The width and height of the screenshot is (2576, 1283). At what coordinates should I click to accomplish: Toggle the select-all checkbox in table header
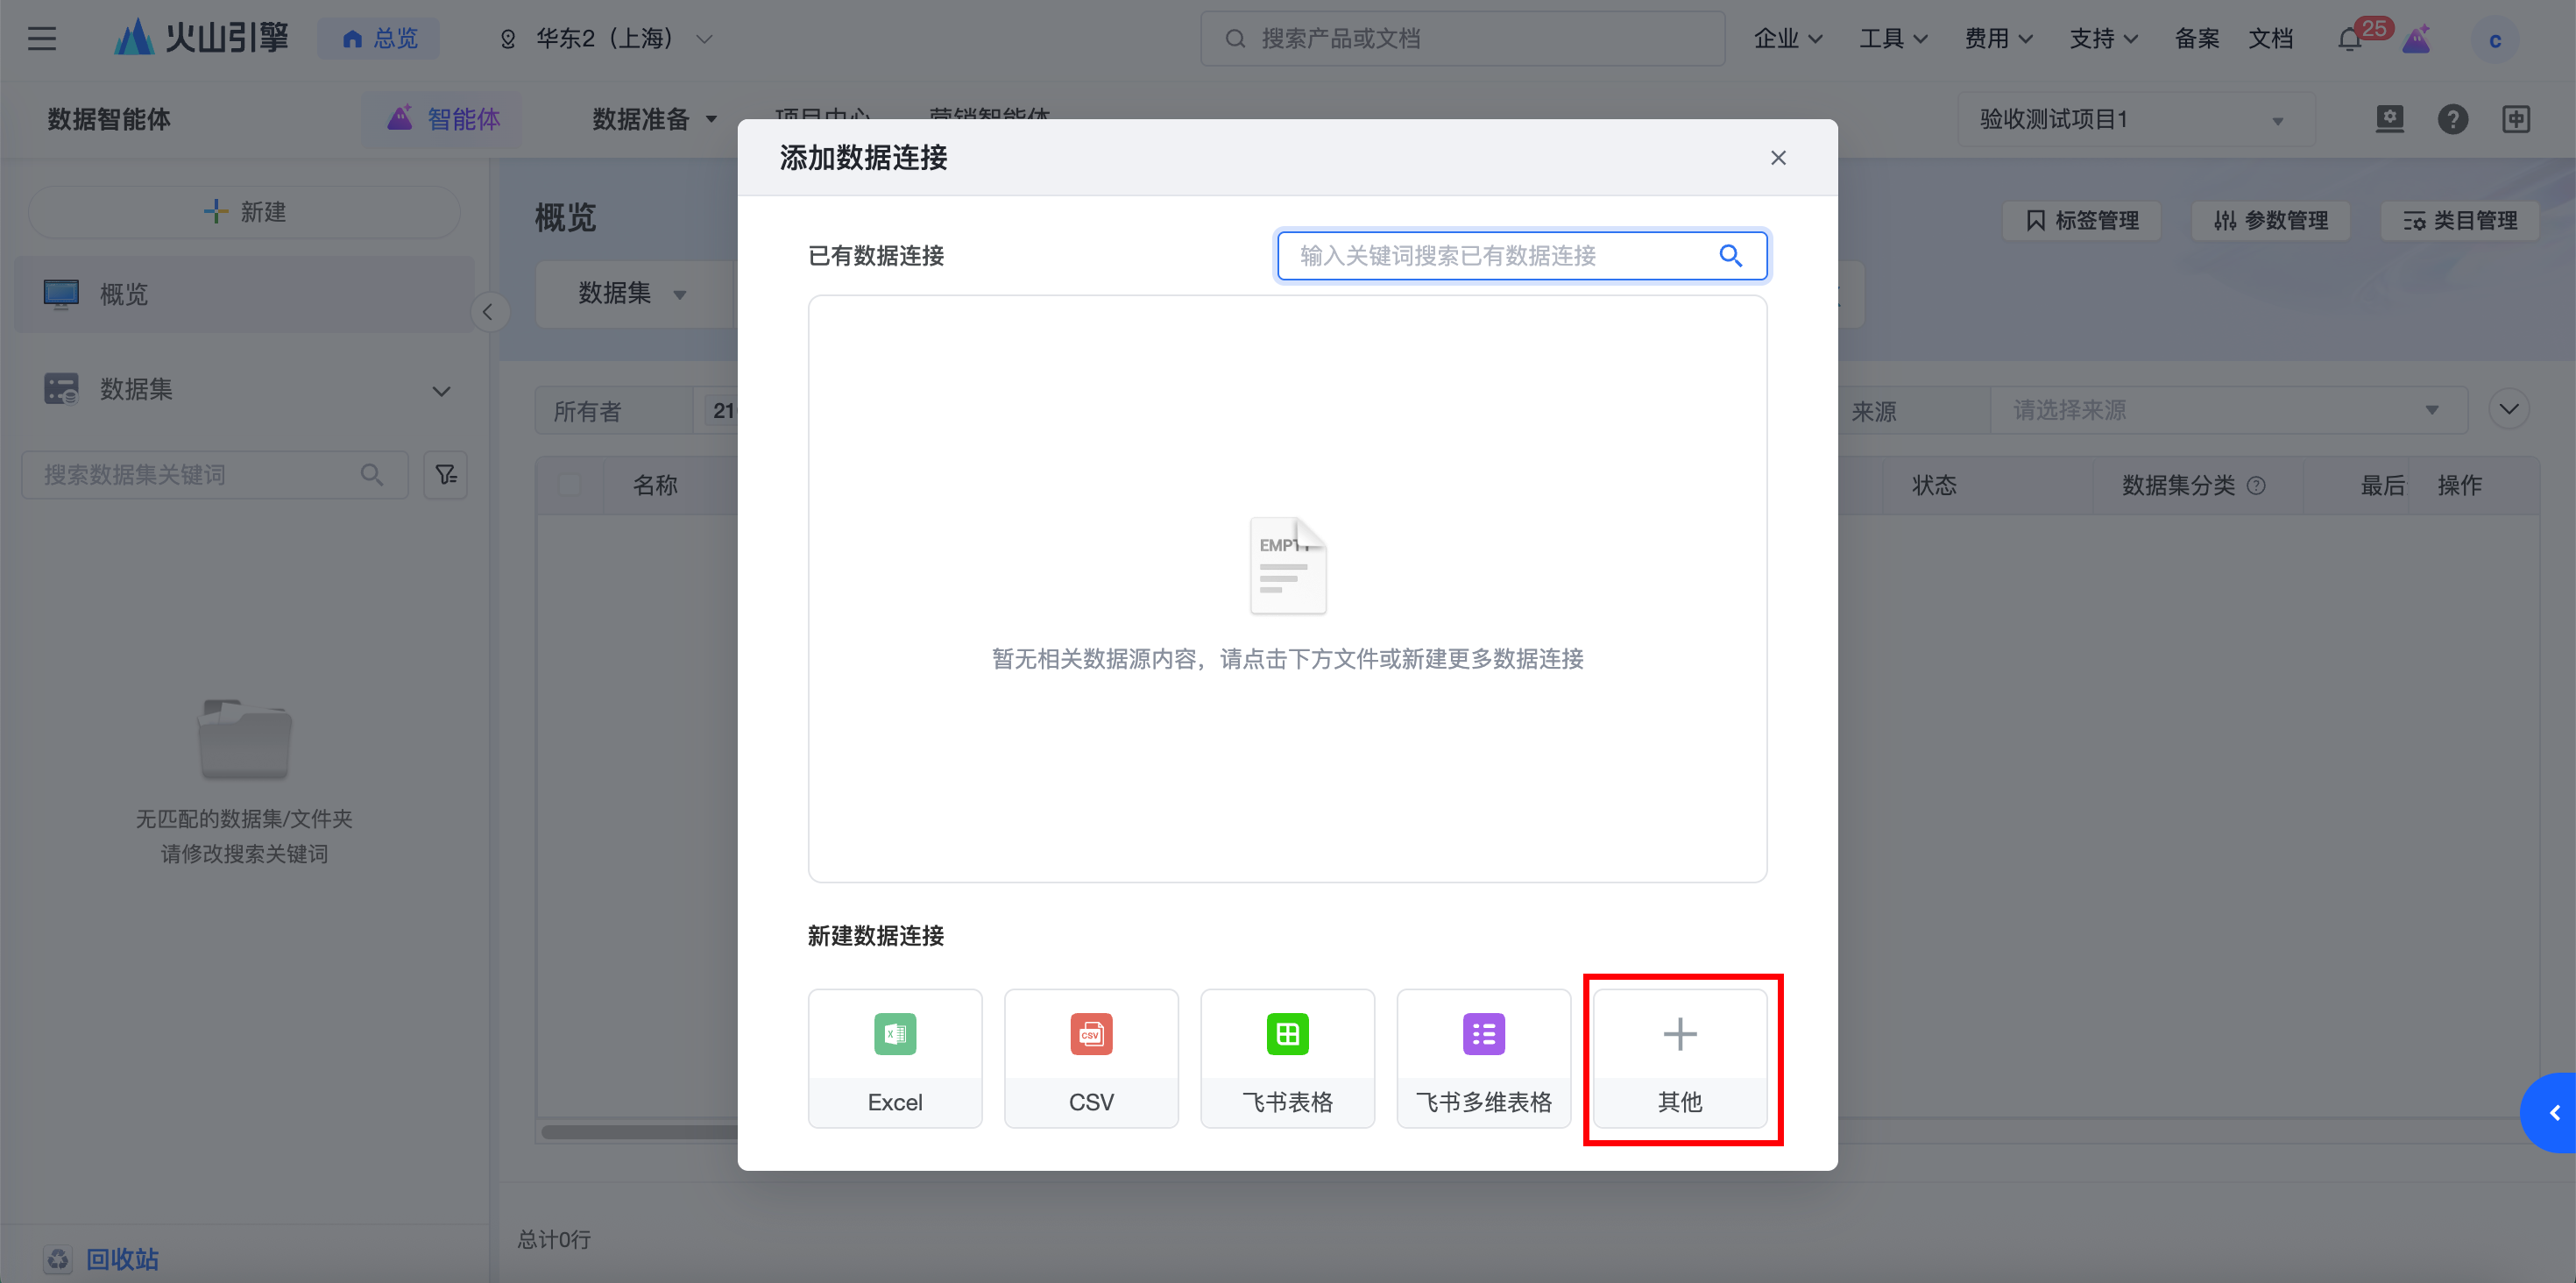click(x=569, y=486)
